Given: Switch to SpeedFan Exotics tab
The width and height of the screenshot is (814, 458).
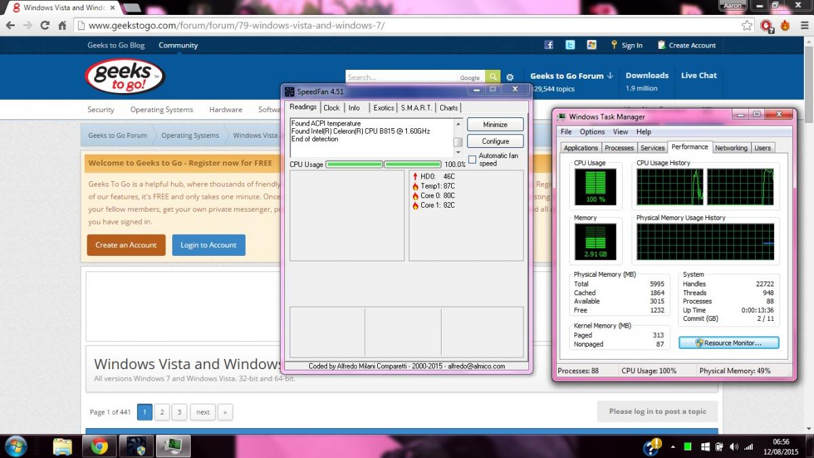Looking at the screenshot, I should [384, 108].
